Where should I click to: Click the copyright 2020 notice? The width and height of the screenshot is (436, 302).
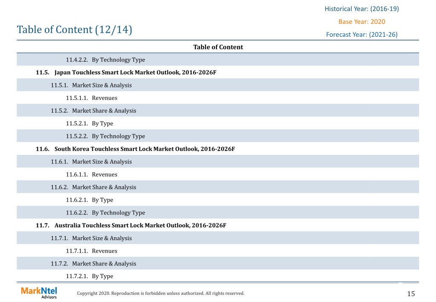click(x=161, y=293)
